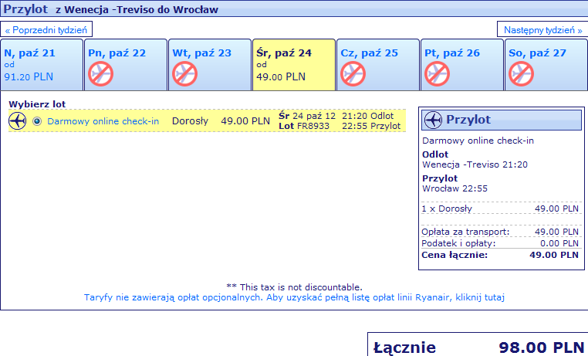This screenshot has height=356, width=588.
Task: Select the Śr, paź 24 date tab
Action: (293, 65)
